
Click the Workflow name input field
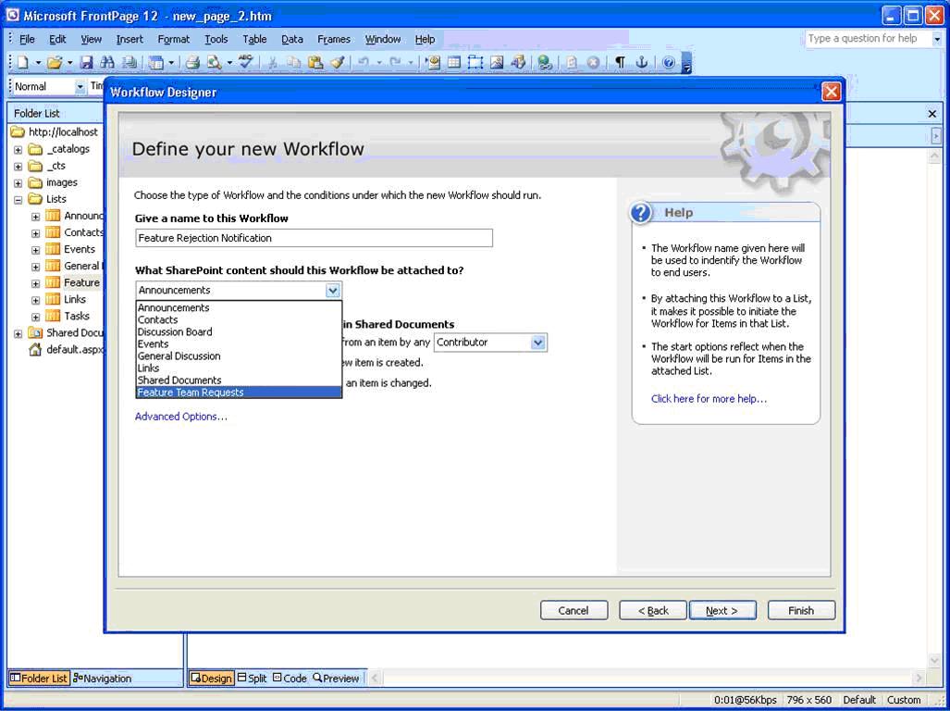314,238
